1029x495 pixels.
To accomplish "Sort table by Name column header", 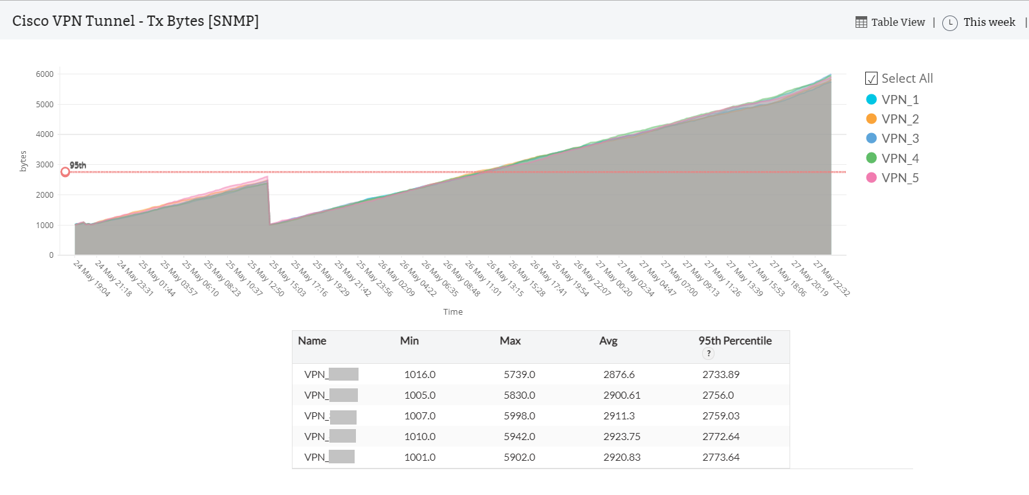I will [x=312, y=341].
